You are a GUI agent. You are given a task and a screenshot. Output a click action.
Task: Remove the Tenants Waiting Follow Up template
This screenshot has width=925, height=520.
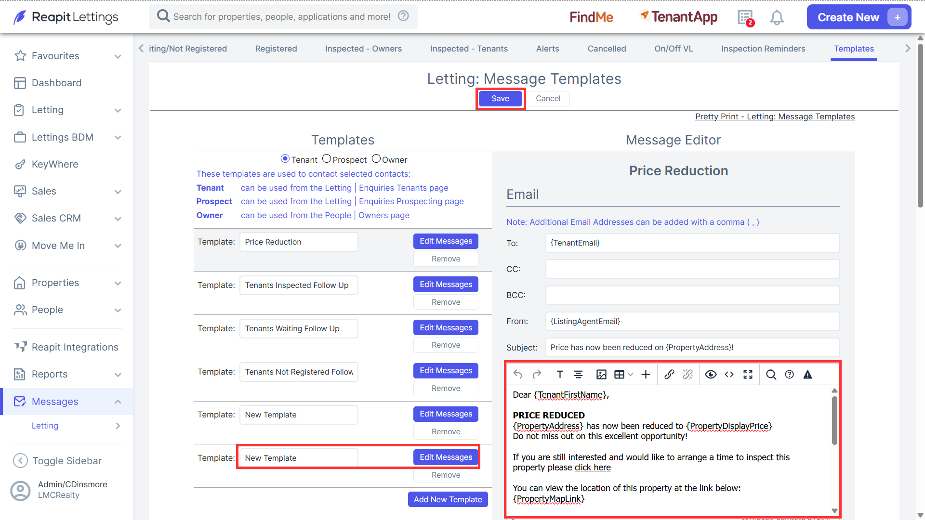click(446, 345)
